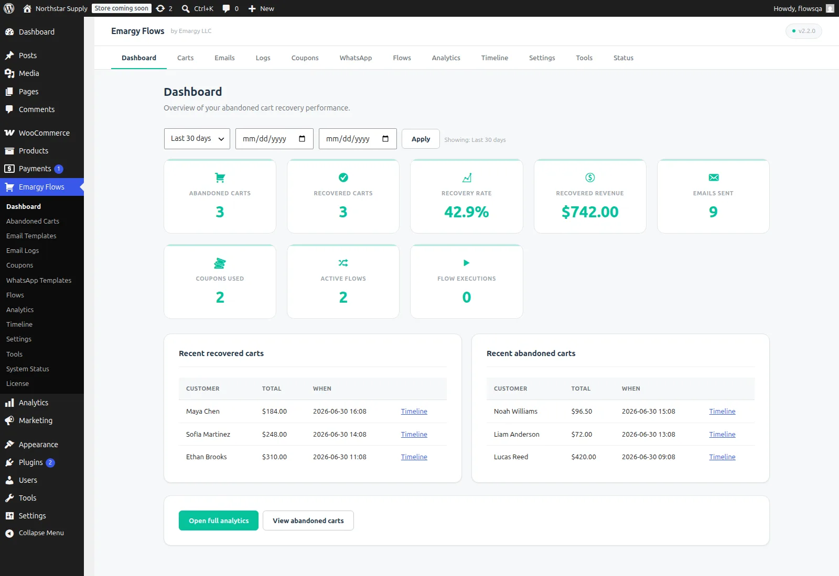Open License in sidebar submenu
Viewport: 839px width, 576px height.
tap(17, 384)
